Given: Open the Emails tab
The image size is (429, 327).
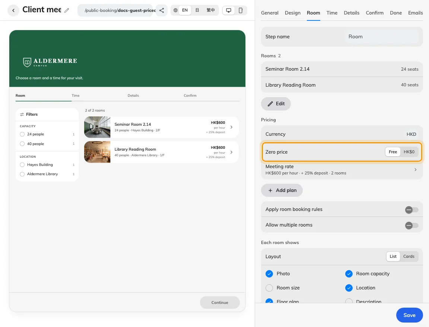Looking at the screenshot, I should coord(415,13).
